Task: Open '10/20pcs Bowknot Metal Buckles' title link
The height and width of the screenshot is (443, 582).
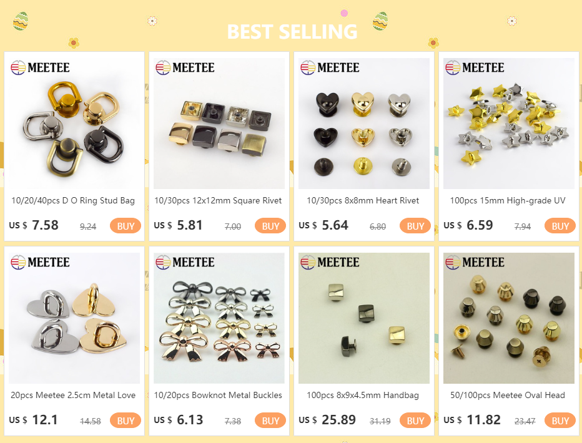Action: click(218, 395)
